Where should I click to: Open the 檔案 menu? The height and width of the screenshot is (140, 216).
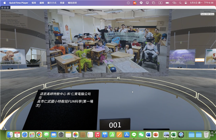(34, 3)
